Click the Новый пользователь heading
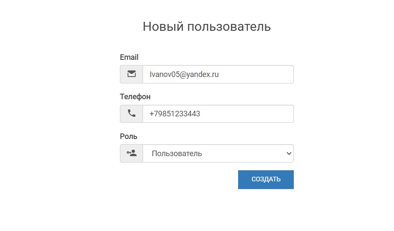Screen dimensions: 394x231 coord(206,27)
